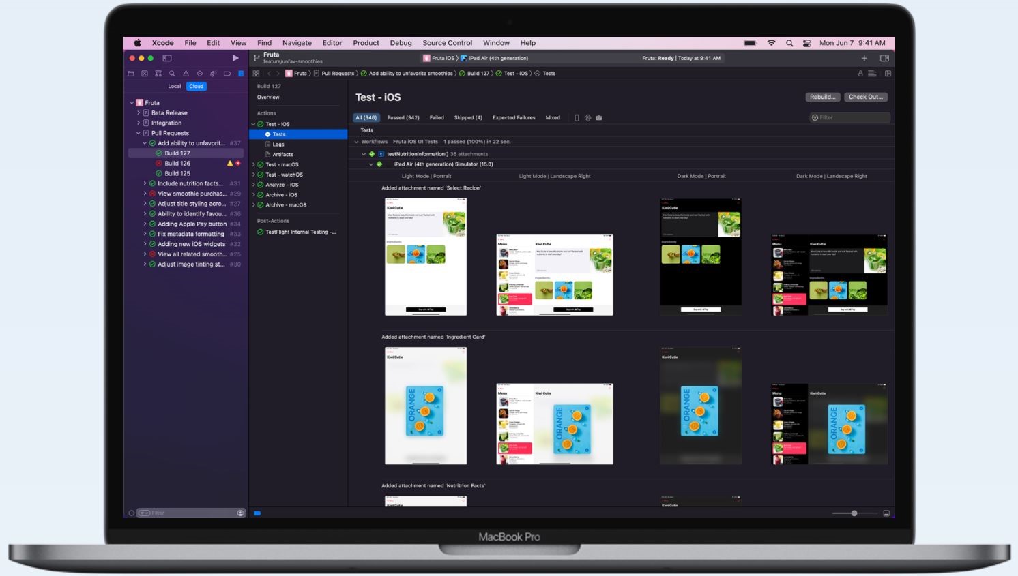Open the Issue navigator warning icon

click(x=186, y=74)
